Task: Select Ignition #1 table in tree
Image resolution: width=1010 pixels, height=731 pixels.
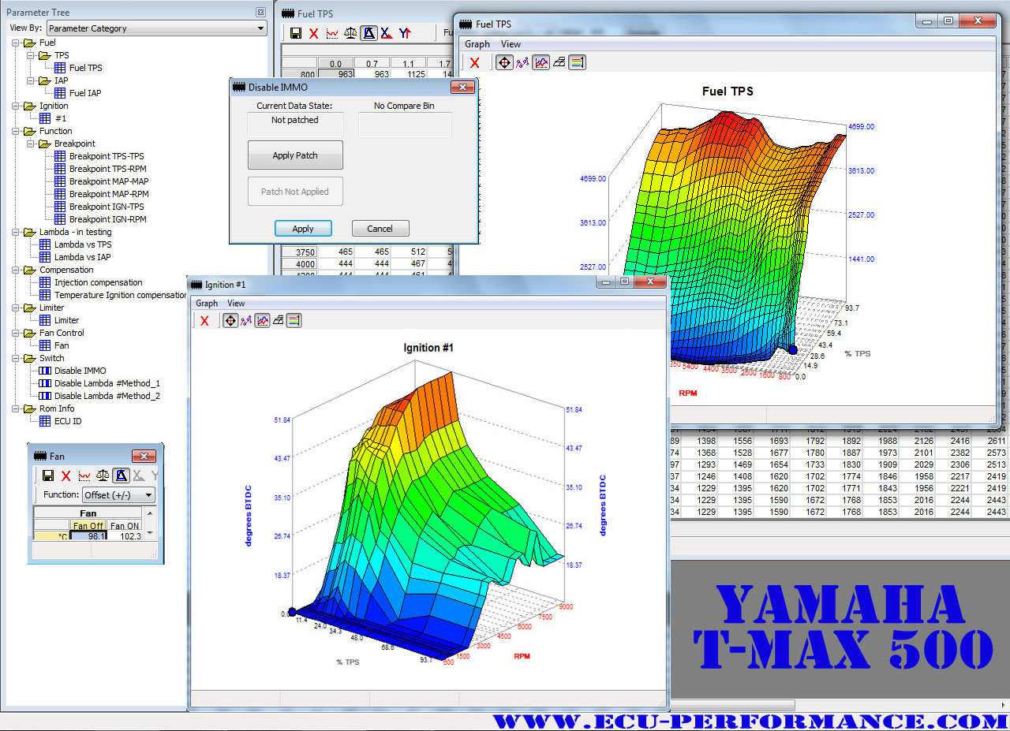Action: pos(61,118)
